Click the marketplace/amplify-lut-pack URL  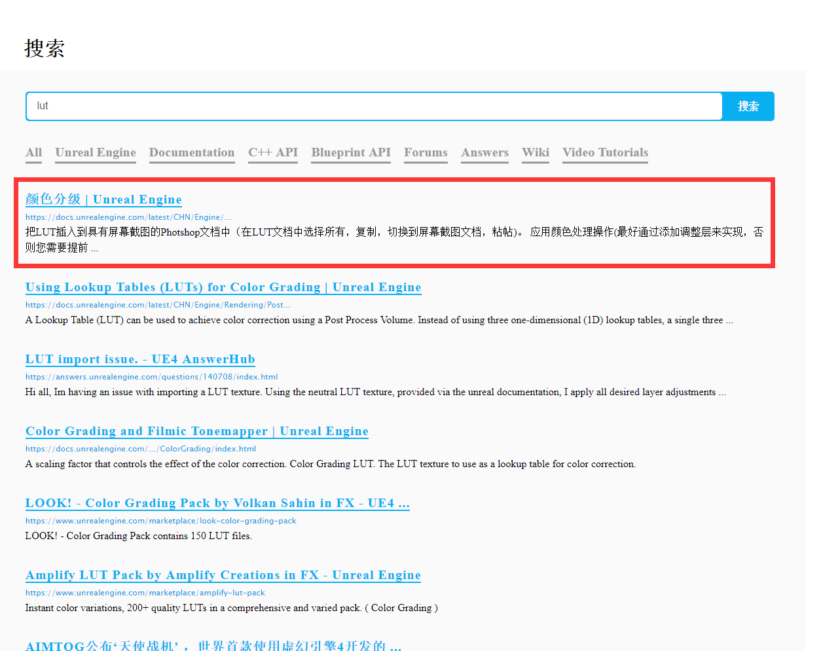pos(145,593)
